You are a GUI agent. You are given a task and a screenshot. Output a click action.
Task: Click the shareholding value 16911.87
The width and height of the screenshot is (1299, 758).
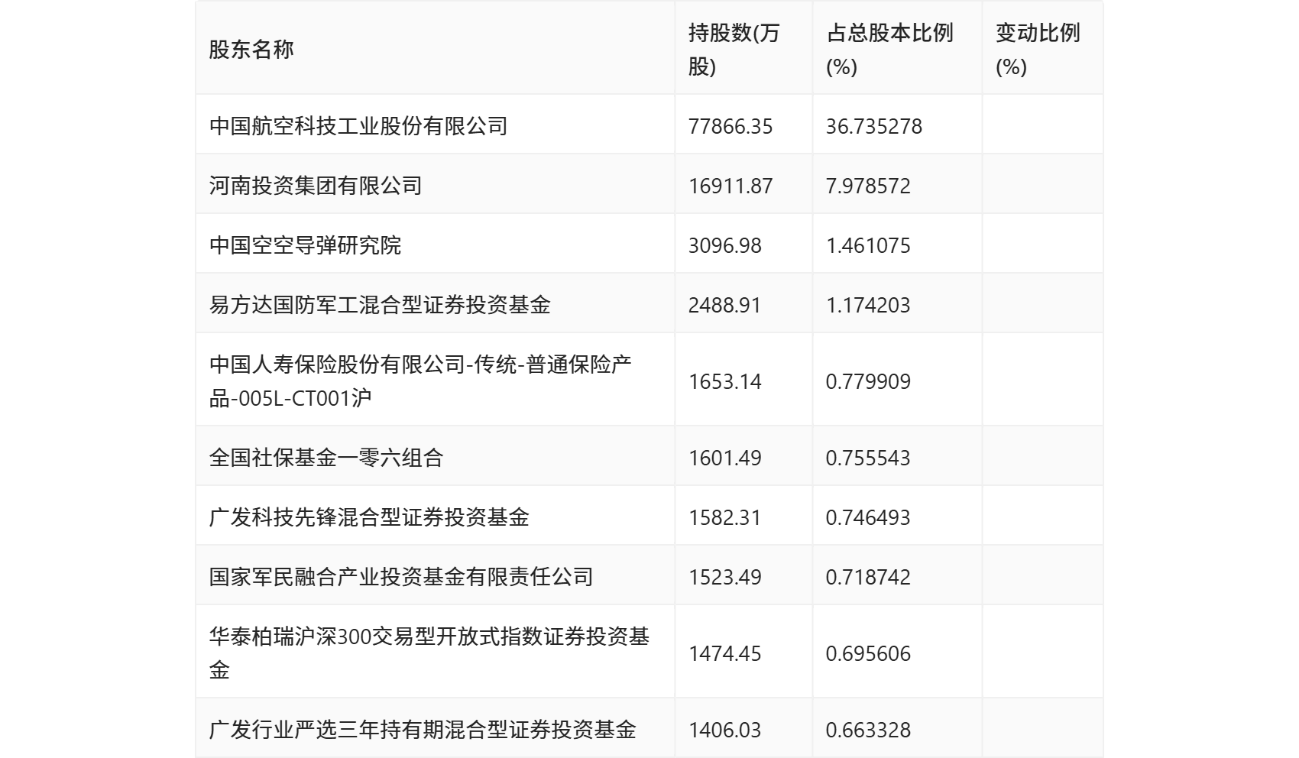(x=730, y=186)
